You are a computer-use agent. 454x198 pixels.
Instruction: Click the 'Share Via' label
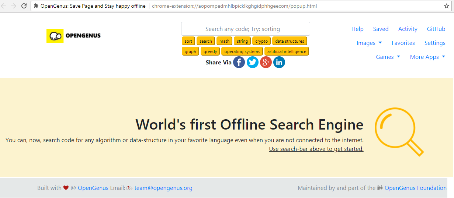(218, 63)
